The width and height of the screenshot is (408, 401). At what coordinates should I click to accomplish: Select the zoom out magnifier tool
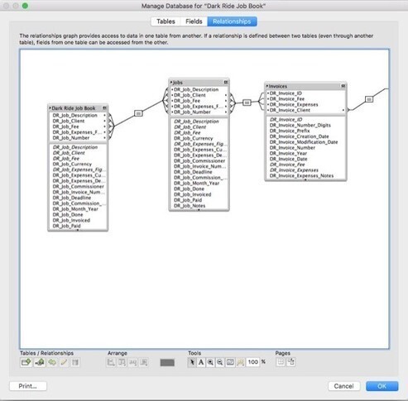coord(220,362)
